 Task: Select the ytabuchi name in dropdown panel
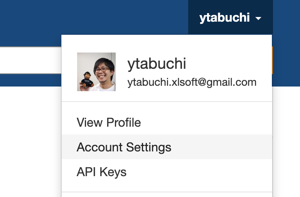pos(157,64)
